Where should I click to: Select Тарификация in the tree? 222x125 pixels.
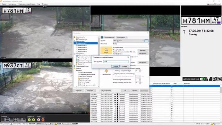pos(85,78)
